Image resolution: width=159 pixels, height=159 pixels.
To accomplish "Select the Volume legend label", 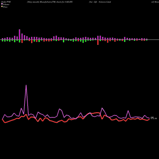I will pyautogui.click(x=6, y=4).
